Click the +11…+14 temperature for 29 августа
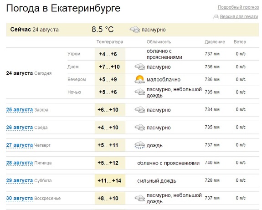This screenshot has height=210, width=262. [x=109, y=180]
